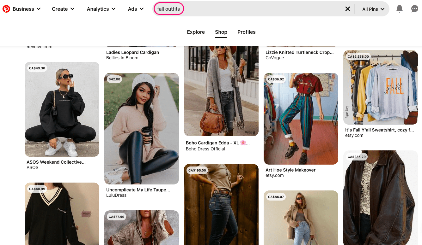Viewport: 422px width, 245px height.
Task: Click the Pinterest logo
Action: click(6, 9)
